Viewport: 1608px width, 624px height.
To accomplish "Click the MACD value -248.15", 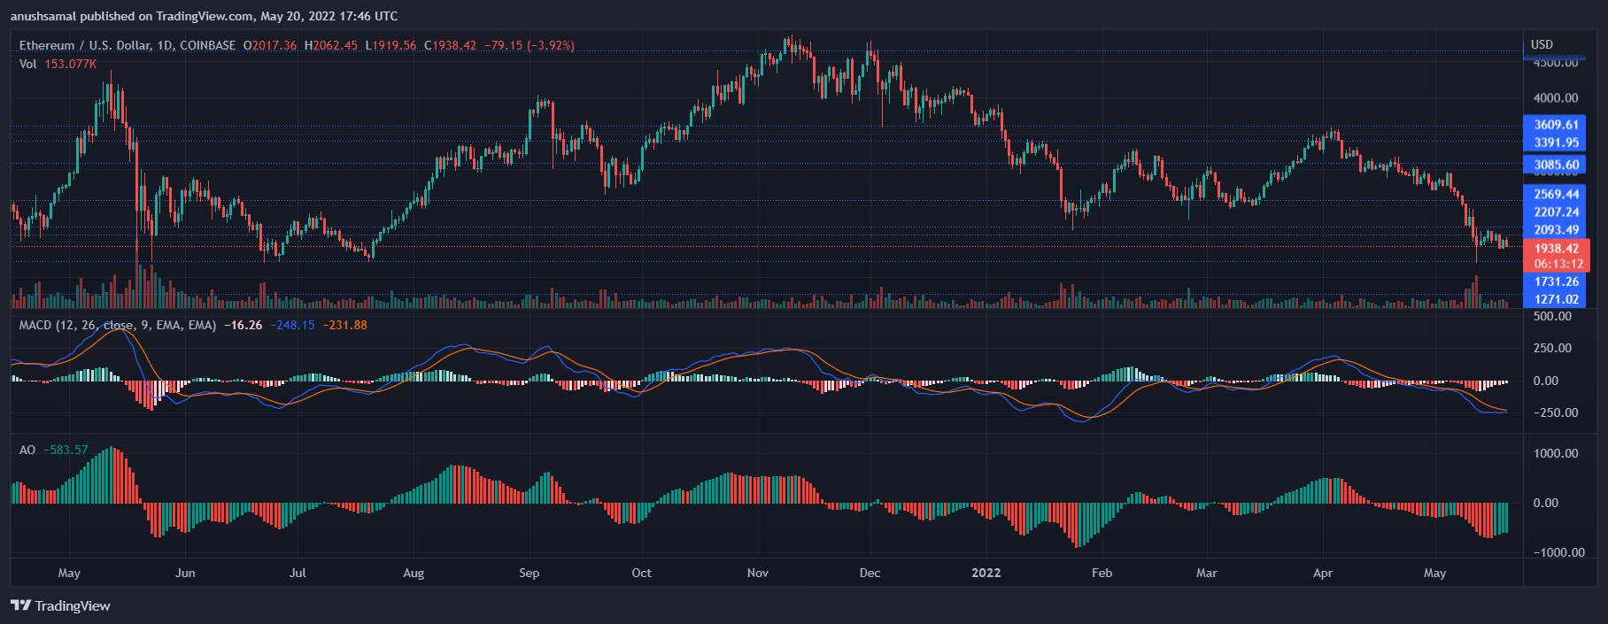I will pyautogui.click(x=292, y=325).
